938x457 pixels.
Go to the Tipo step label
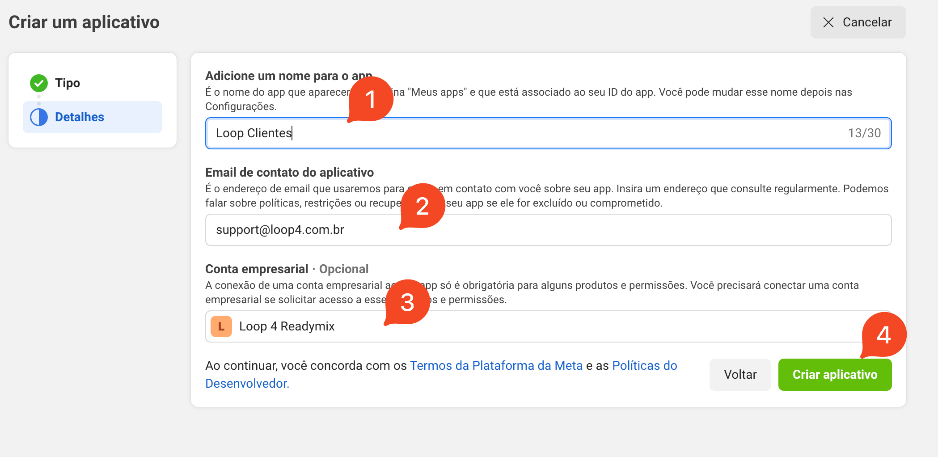(x=68, y=83)
